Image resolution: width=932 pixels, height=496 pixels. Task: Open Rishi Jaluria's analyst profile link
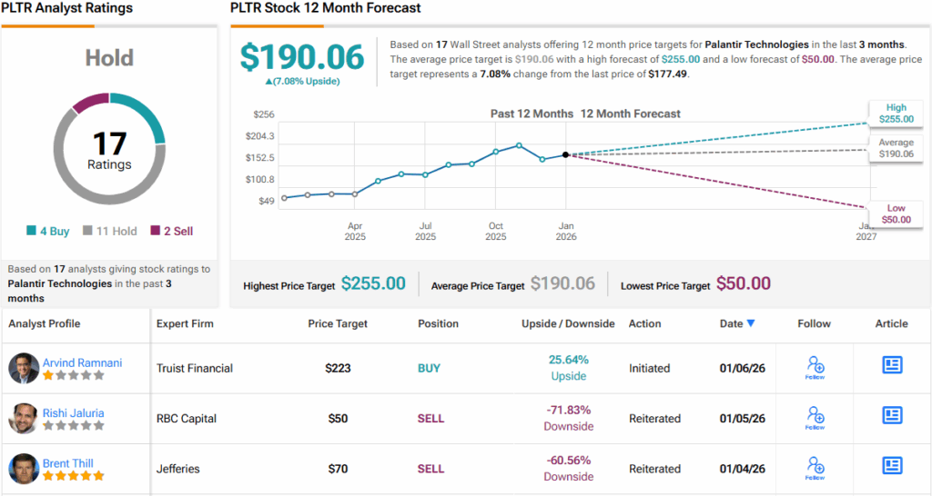point(74,412)
